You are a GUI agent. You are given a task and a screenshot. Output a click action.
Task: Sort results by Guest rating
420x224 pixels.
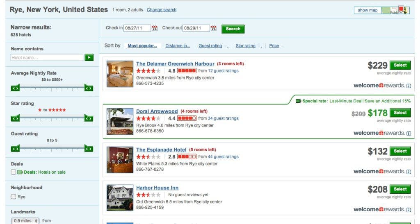tap(210, 46)
